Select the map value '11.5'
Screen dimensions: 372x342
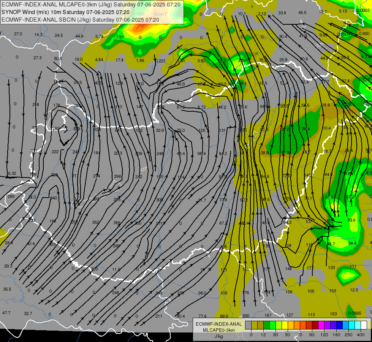[x=116, y=270]
